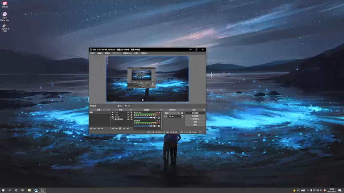344x193 pixels.
Task: Click the OBS preview canvas
Action: tap(147, 79)
